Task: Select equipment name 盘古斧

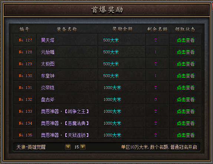Action: coord(47,99)
